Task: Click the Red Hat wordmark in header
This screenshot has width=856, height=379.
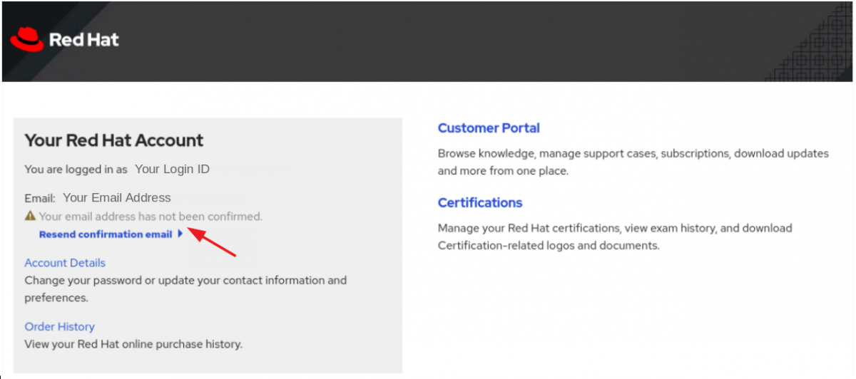Action: pyautogui.click(x=83, y=40)
